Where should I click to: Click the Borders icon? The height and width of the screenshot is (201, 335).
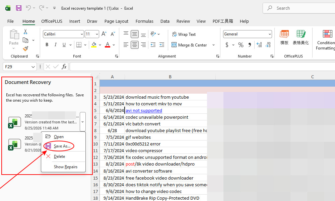(79, 44)
